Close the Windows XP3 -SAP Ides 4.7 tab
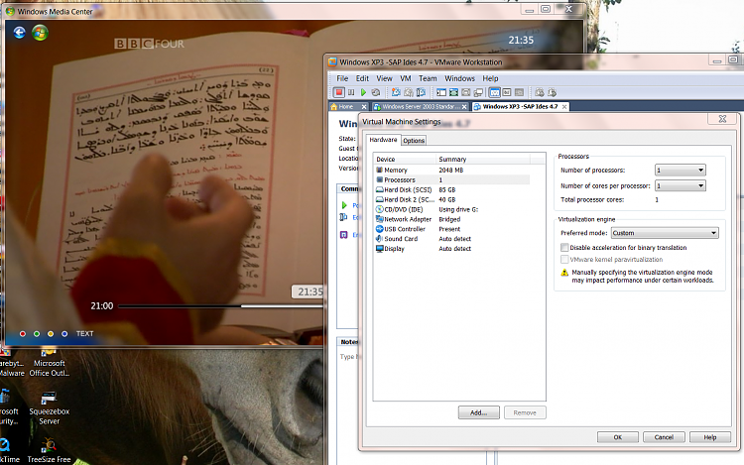The height and width of the screenshot is (465, 744). tap(564, 107)
